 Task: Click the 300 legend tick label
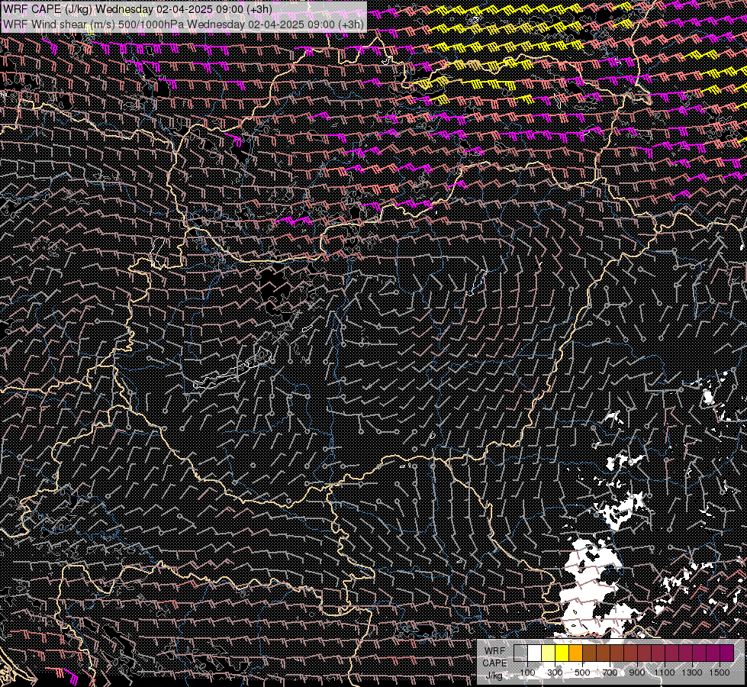pos(555,672)
